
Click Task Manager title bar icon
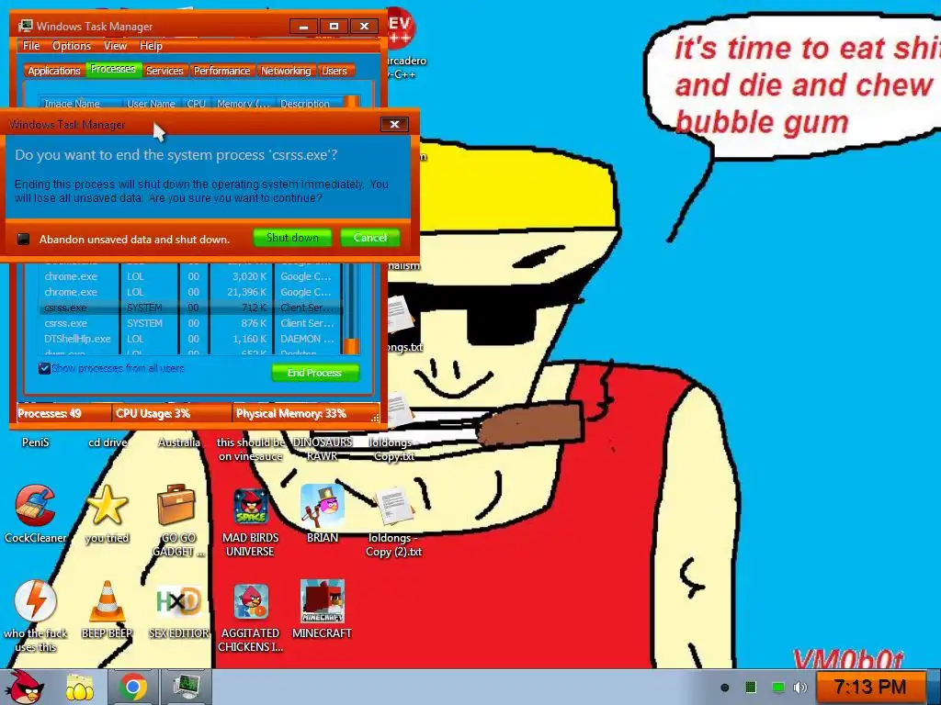(x=25, y=26)
